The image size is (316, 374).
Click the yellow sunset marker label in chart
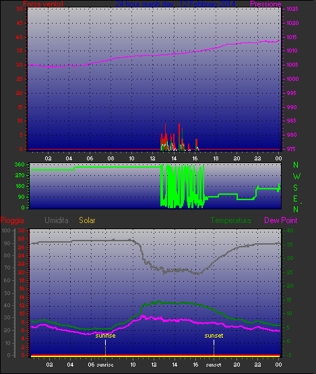pos(214,336)
